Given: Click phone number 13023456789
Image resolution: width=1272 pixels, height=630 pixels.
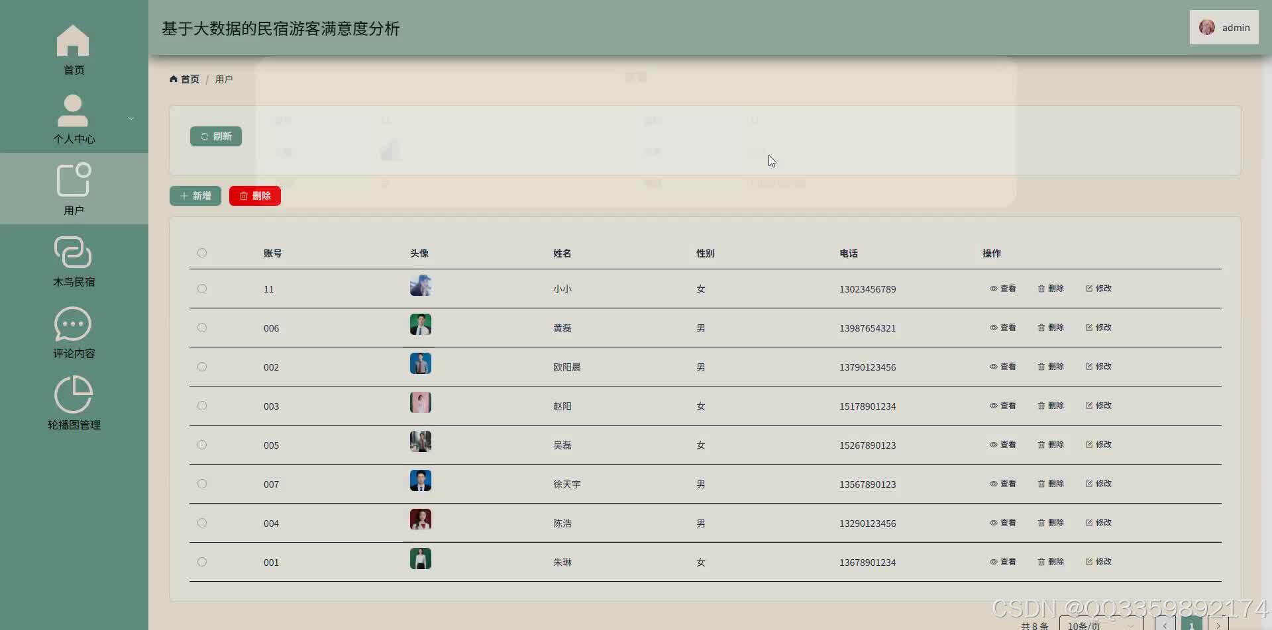Looking at the screenshot, I should (867, 289).
